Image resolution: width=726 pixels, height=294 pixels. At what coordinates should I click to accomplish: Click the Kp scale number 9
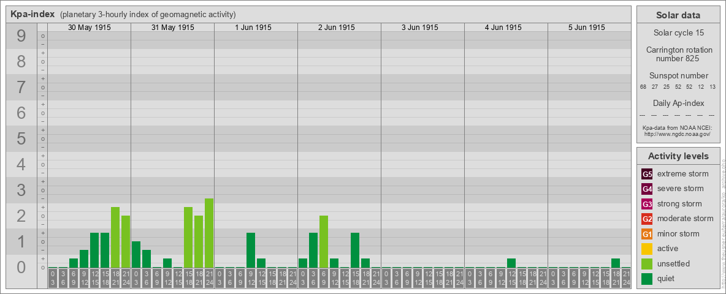coord(21,36)
